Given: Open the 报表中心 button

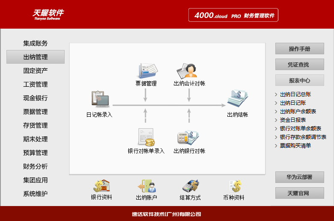Looking at the screenshot, I should pos(299,80).
